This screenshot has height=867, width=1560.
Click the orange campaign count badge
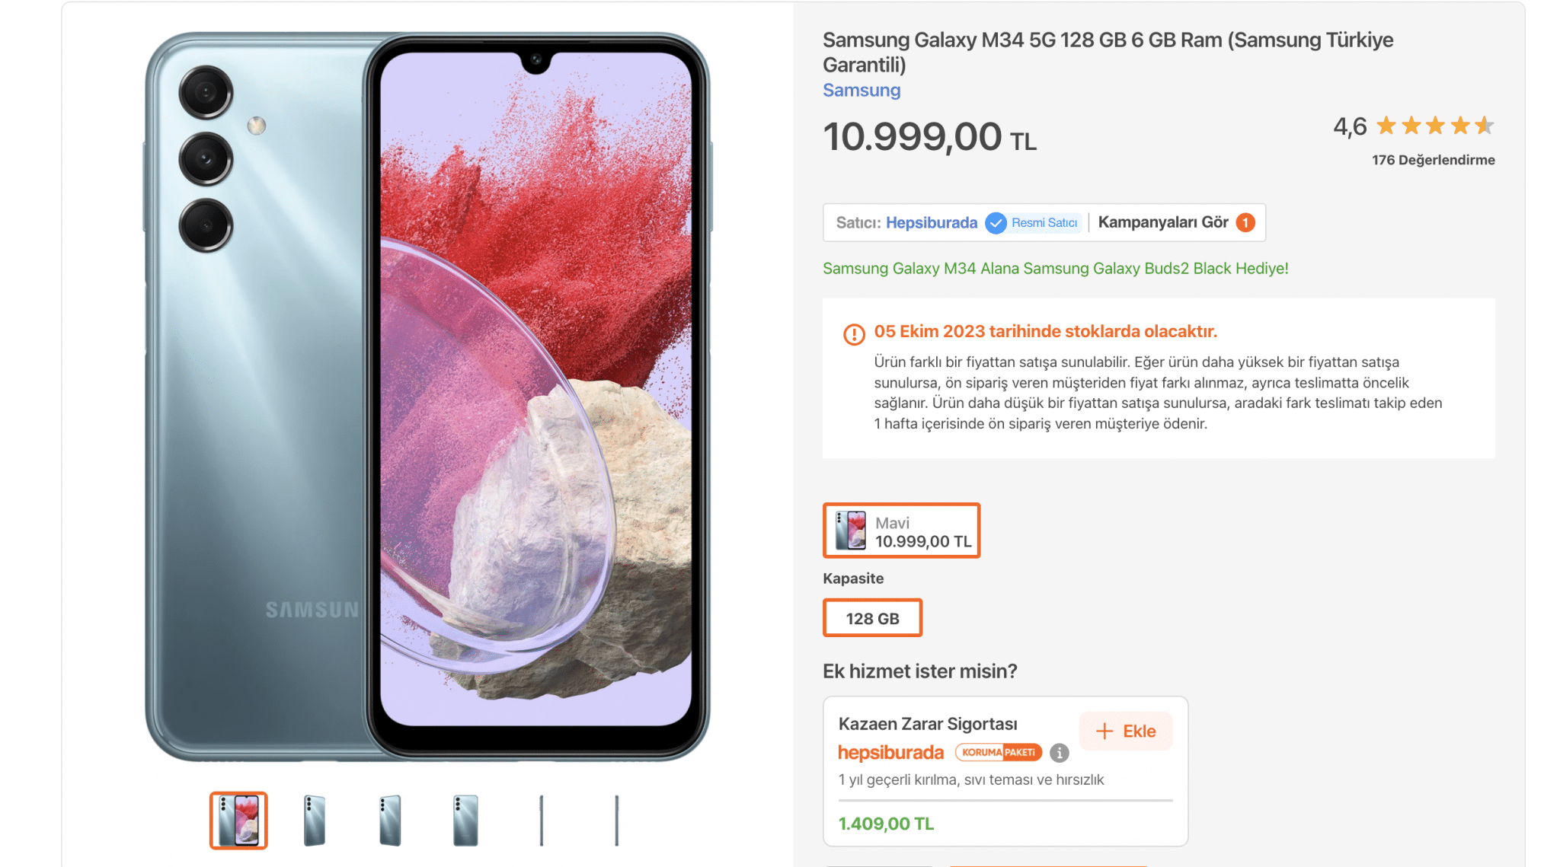click(1245, 223)
